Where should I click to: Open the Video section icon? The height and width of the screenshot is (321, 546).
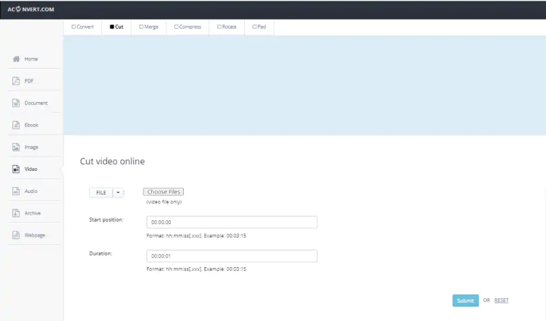click(16, 170)
